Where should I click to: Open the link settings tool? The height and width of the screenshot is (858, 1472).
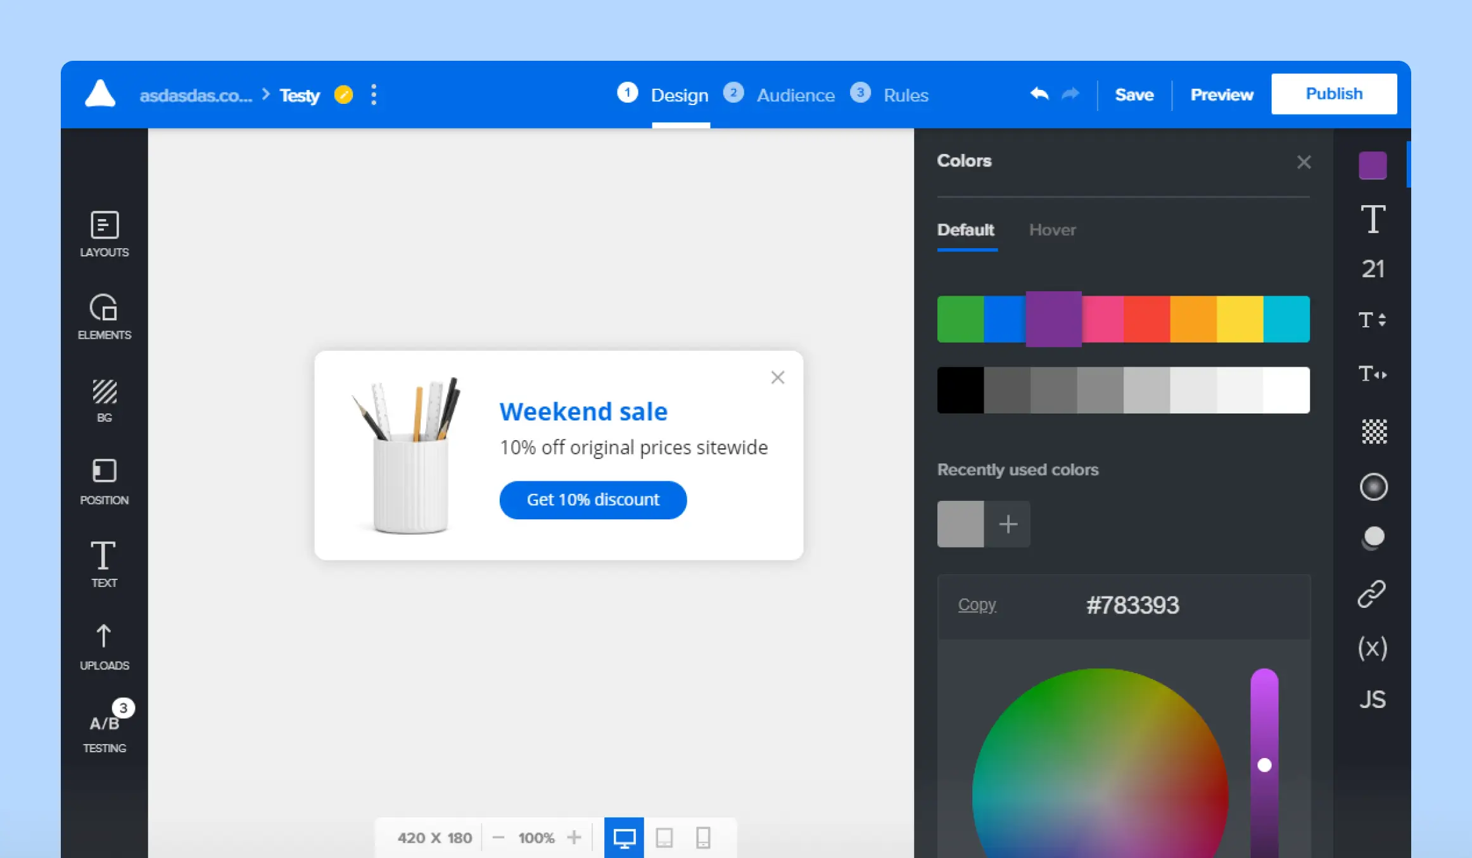[x=1373, y=594]
